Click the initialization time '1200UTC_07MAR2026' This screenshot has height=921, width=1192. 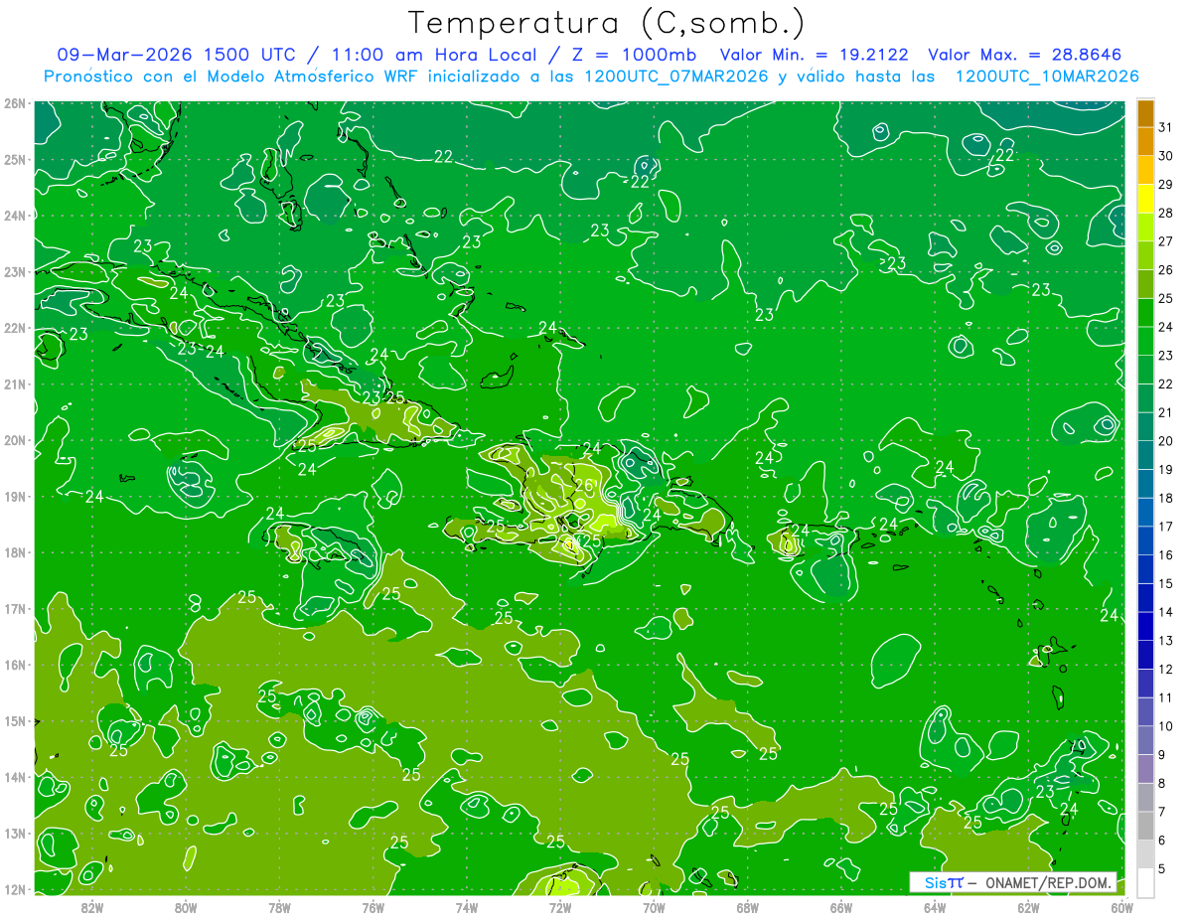coord(676,77)
